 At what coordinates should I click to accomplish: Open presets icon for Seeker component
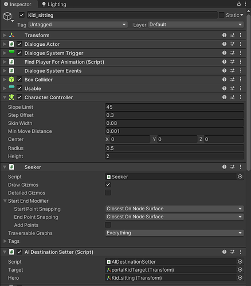coord(232,167)
